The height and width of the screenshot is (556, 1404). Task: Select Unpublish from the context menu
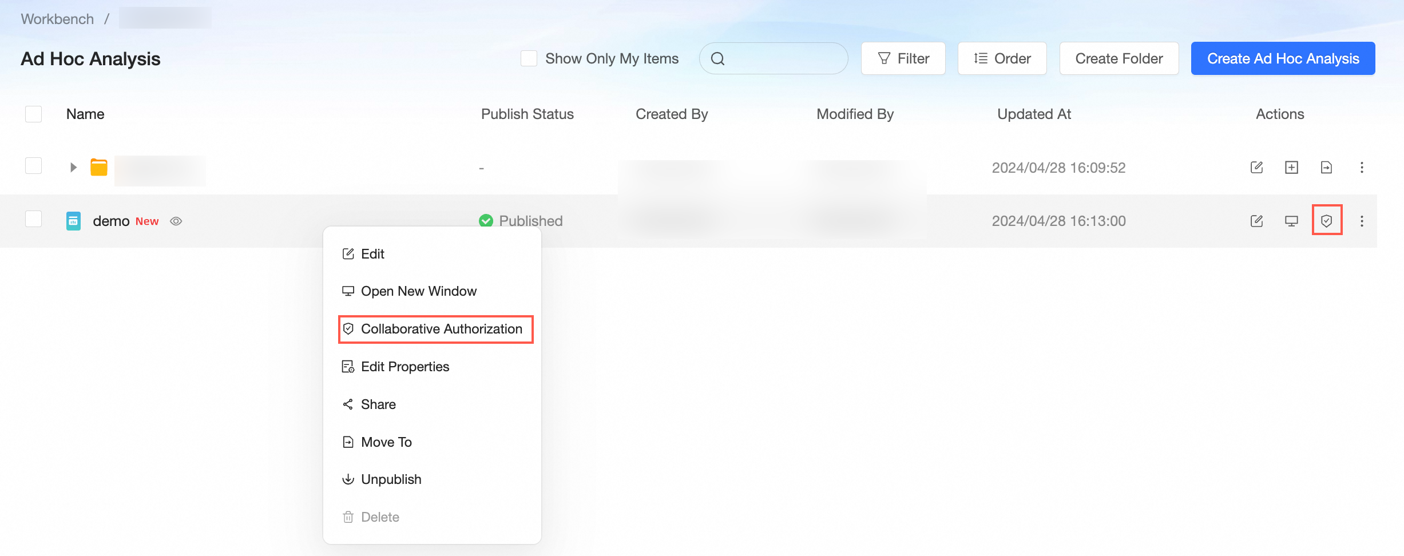[x=432, y=479]
